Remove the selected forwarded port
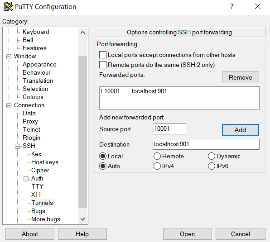The height and width of the screenshot is (242, 270). point(241,77)
